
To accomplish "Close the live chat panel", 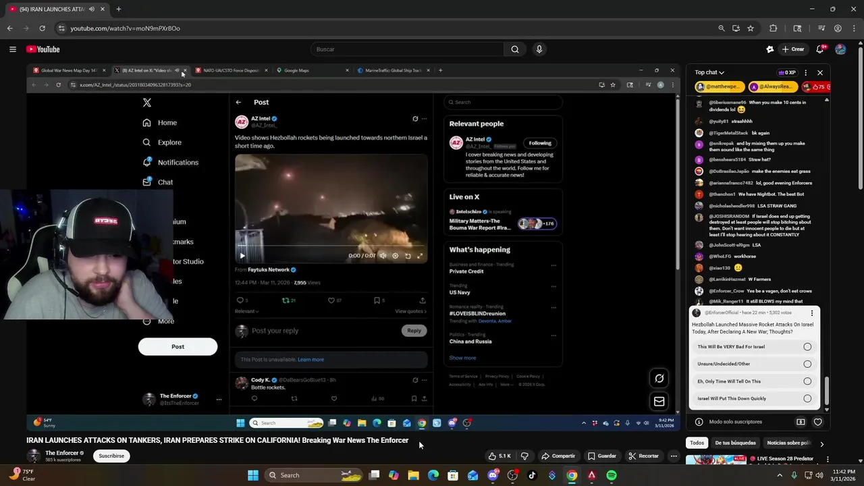I will pos(820,72).
